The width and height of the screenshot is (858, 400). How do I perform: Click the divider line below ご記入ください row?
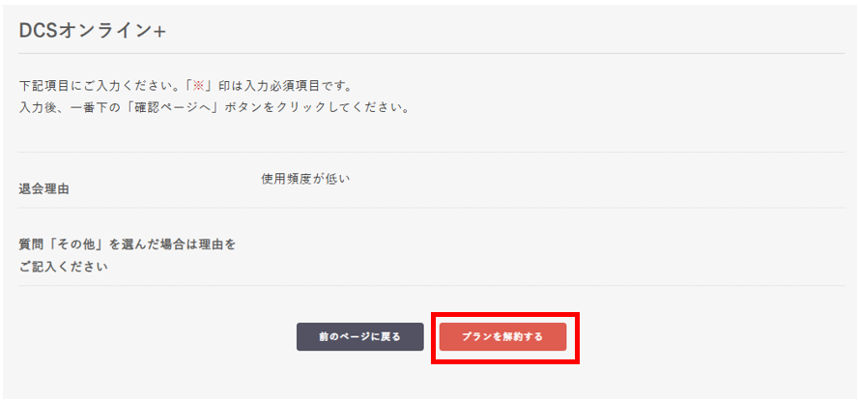point(431,286)
